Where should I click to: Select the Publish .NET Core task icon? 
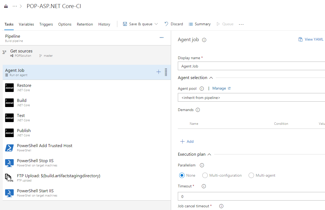click(x=9, y=133)
